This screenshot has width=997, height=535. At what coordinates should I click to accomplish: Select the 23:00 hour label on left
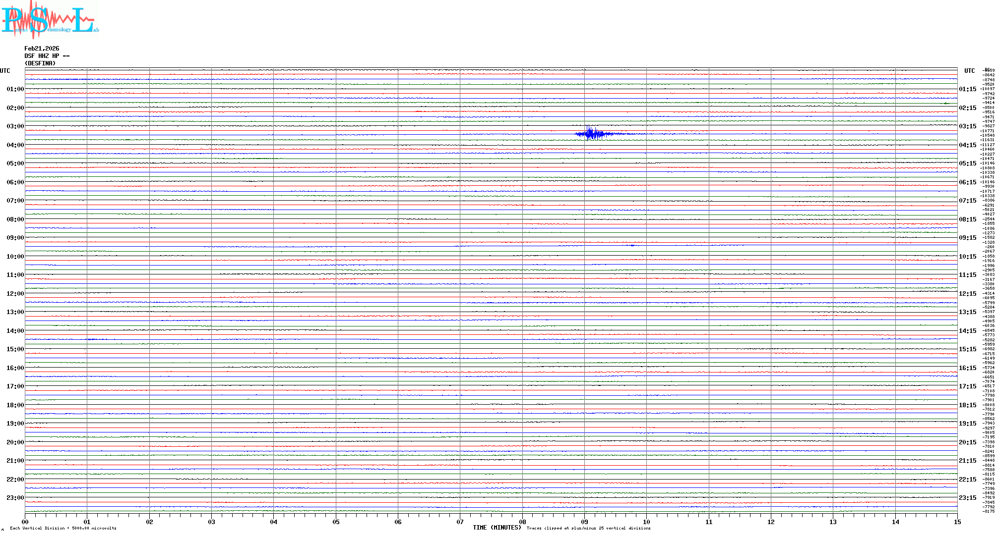coord(15,498)
